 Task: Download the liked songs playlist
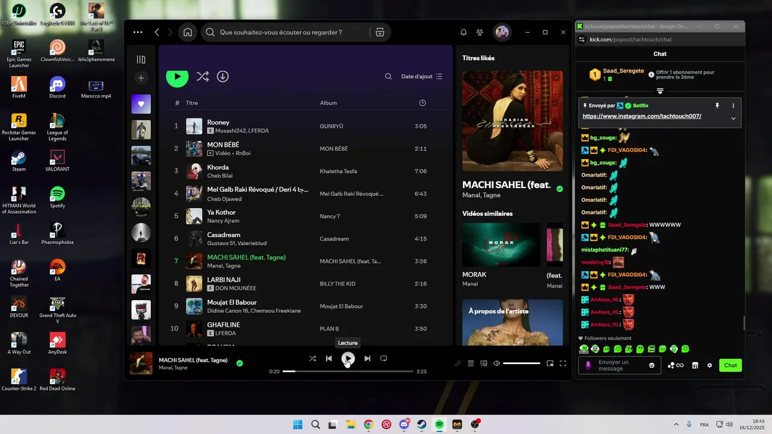coord(223,77)
